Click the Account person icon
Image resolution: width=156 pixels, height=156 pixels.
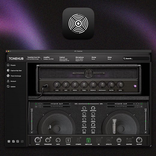pos(8,81)
